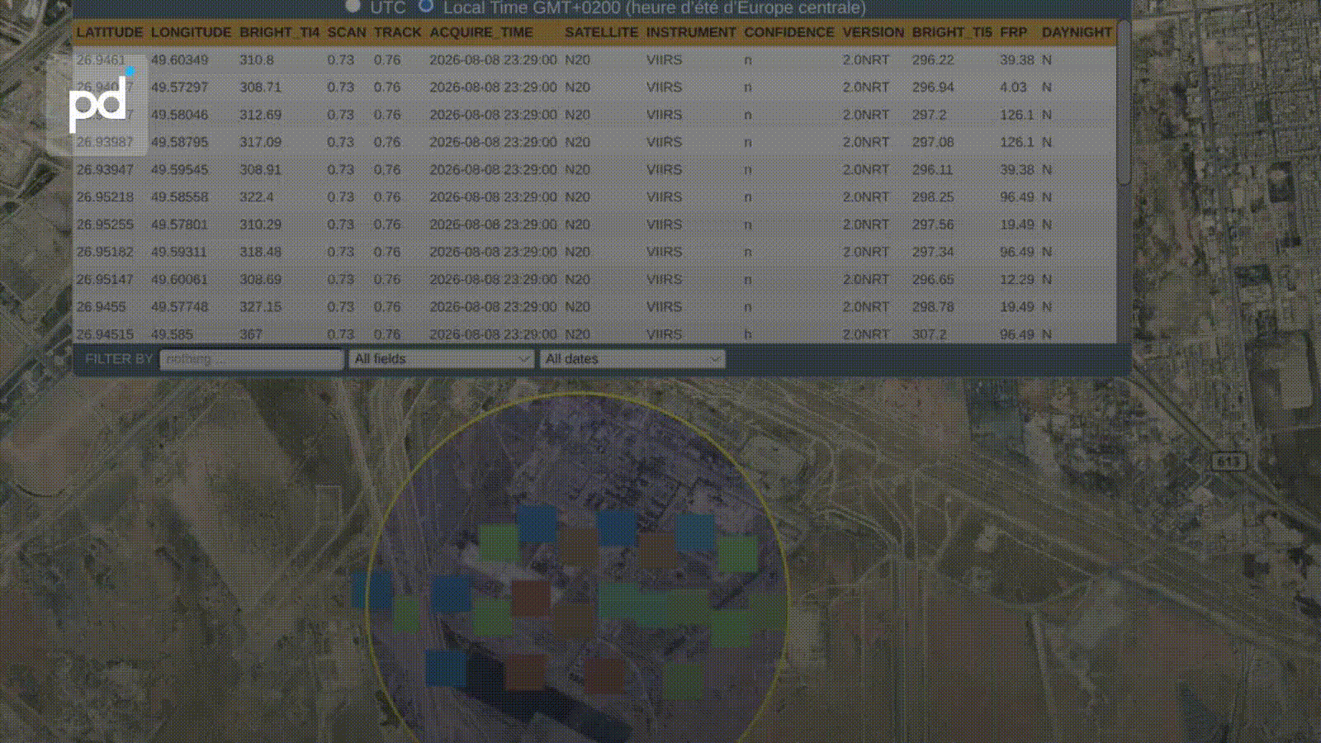Click brightness value 310.8
This screenshot has height=743, width=1321.
pyautogui.click(x=257, y=60)
